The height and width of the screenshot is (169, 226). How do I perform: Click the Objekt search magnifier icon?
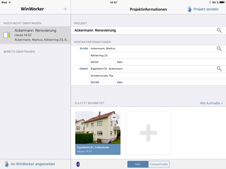219,69
